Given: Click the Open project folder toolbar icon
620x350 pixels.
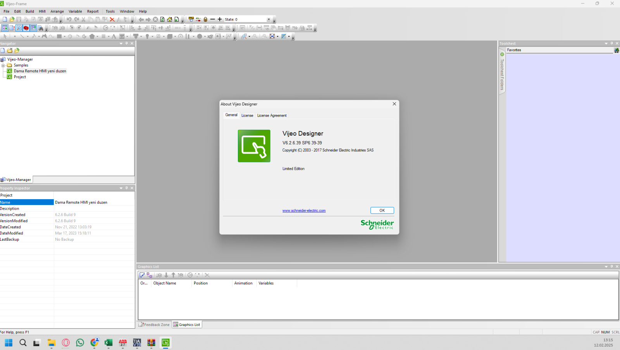Looking at the screenshot, I should click(12, 19).
